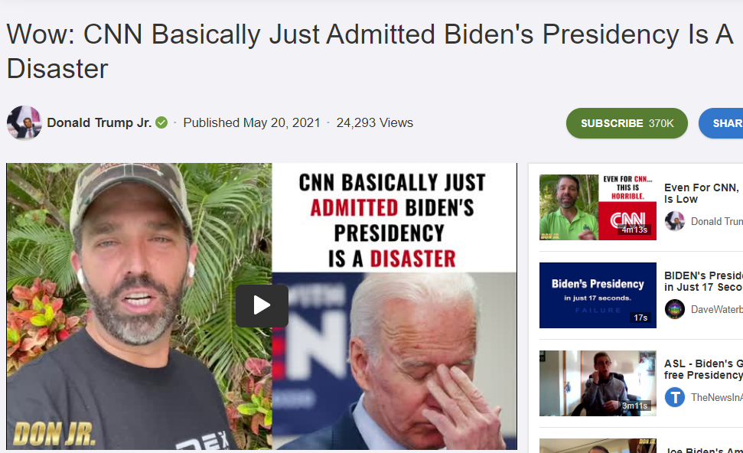Open 'BIDEN's Presidency in Just 17 Seconds' title
Image resolution: width=743 pixels, height=453 pixels.
(703, 282)
